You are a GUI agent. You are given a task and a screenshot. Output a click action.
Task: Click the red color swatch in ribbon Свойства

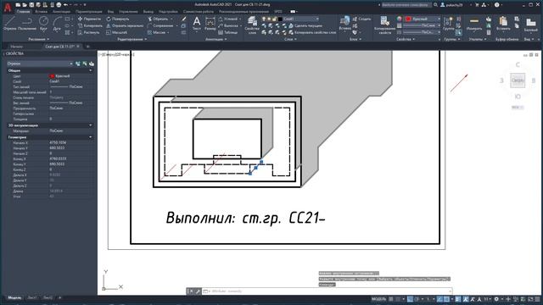(408, 19)
